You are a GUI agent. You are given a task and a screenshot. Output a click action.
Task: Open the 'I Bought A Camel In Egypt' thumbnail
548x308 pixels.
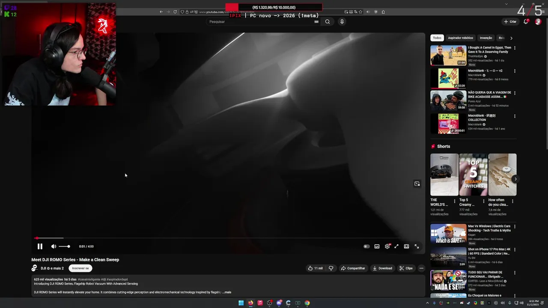pos(448,55)
